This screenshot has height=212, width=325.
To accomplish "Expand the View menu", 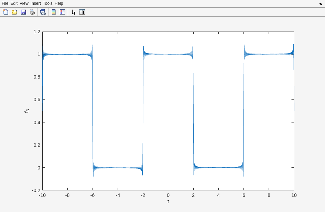I will click(24, 3).
